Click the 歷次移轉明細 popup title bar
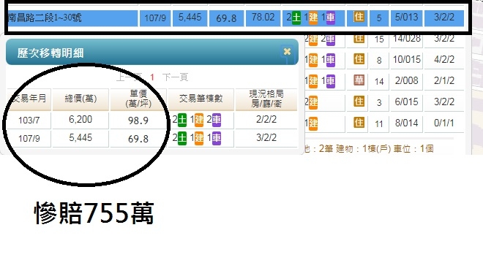The width and height of the screenshot is (483, 279). (x=152, y=53)
